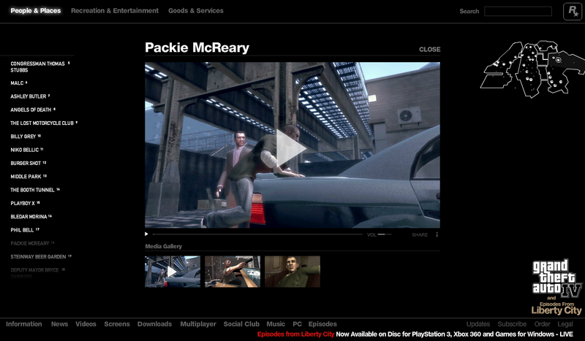Select Phil Bell in the list
The image size is (585, 341).
(25, 230)
